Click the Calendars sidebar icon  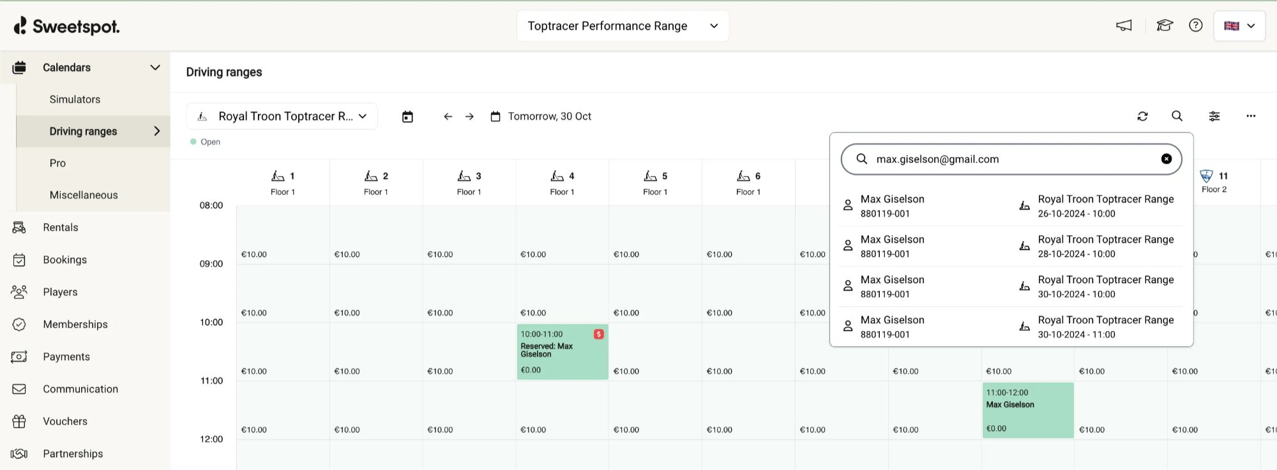[x=19, y=68]
